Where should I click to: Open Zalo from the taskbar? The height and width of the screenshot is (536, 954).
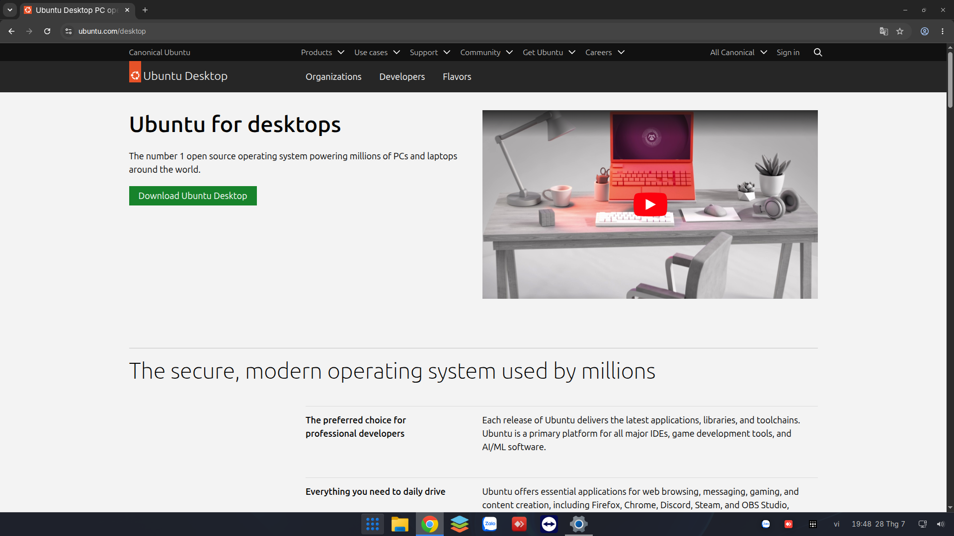pyautogui.click(x=489, y=524)
